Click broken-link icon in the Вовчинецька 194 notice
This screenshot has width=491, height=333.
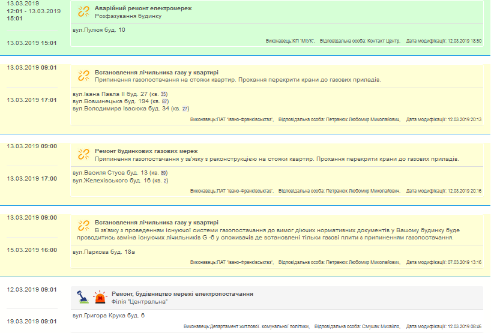[83, 76]
